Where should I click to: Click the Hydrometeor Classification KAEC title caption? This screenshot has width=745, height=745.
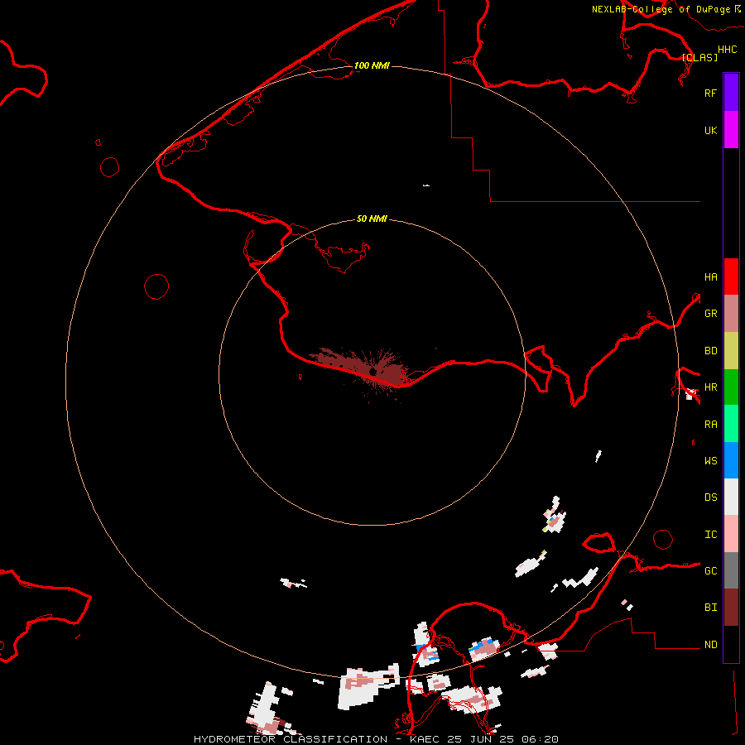tap(376, 739)
